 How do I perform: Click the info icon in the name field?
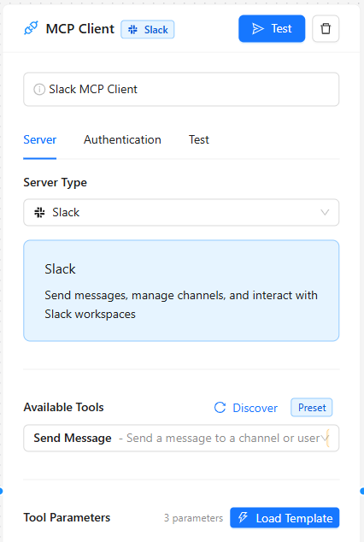[x=39, y=90]
